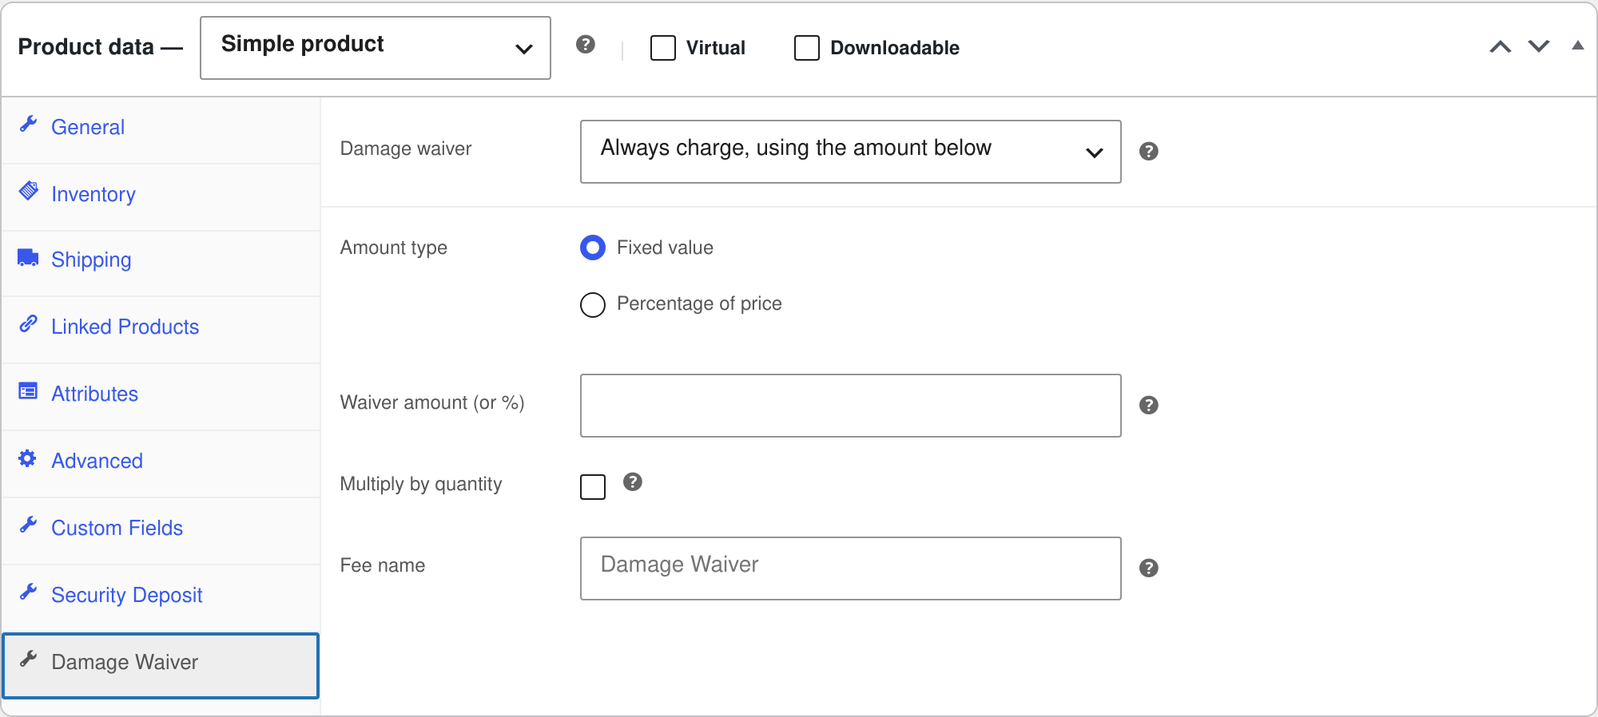
Task: Click the Waiver amount (or %) label
Action: tap(432, 402)
